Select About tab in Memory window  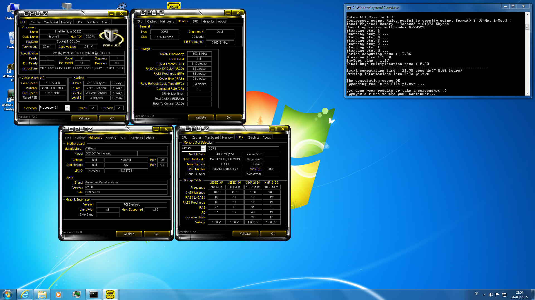222,21
